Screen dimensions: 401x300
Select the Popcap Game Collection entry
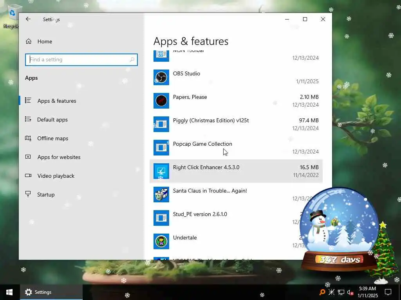pos(236,148)
